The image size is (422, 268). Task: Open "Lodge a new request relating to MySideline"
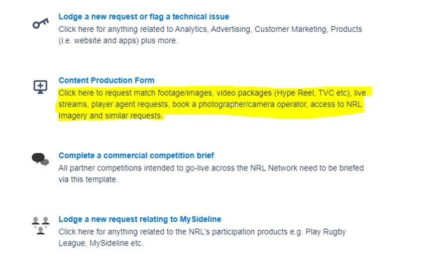tap(140, 219)
